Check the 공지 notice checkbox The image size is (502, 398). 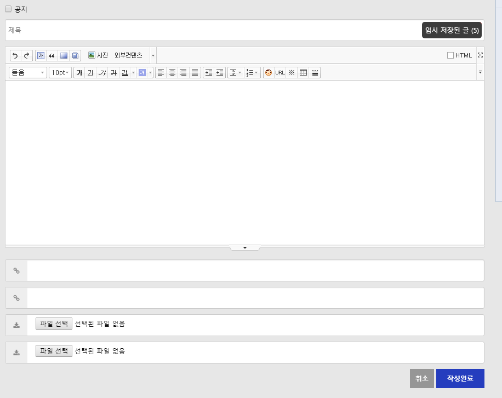(x=8, y=9)
